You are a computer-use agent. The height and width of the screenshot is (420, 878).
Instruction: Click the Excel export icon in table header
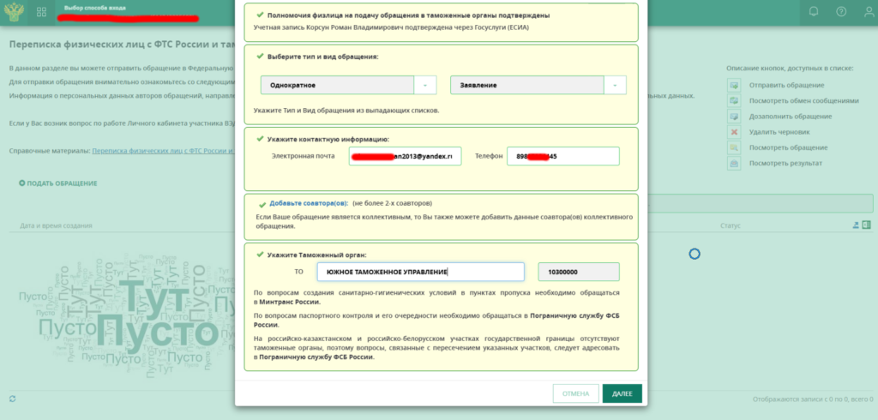tap(867, 225)
